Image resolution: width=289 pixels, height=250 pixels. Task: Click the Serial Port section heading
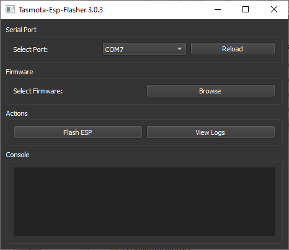(x=21, y=30)
